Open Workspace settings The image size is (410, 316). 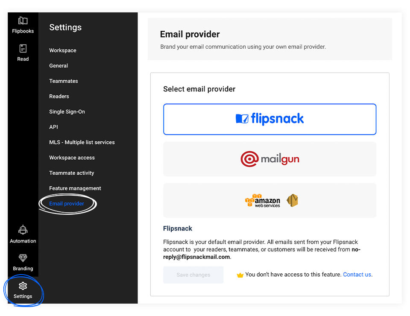(x=62, y=50)
